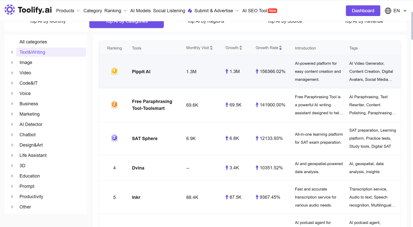The width and height of the screenshot is (413, 227).
Task: Click the Introduction column header
Action: pos(305,48)
